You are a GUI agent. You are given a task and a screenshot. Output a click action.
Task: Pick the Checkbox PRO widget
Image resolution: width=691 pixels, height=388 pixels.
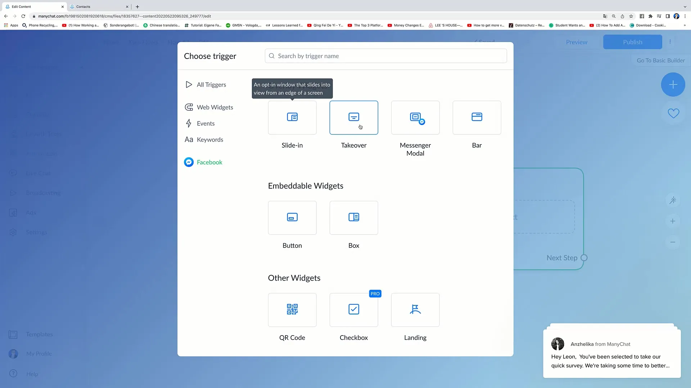click(x=354, y=310)
